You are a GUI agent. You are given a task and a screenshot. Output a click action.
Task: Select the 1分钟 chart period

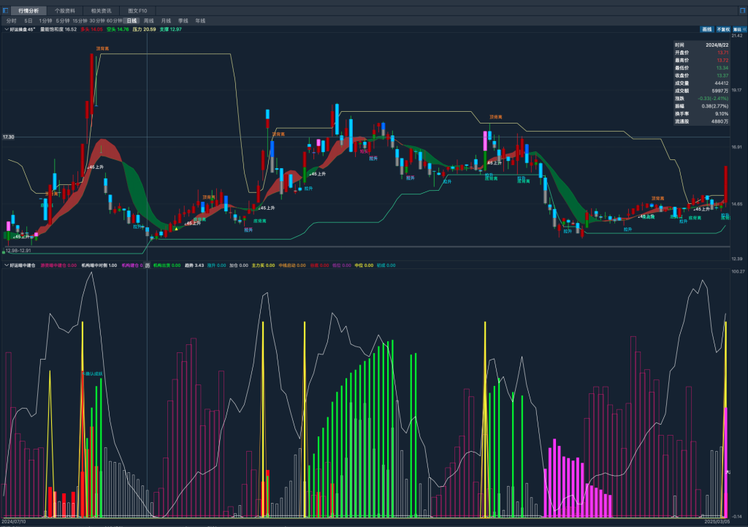(46, 20)
